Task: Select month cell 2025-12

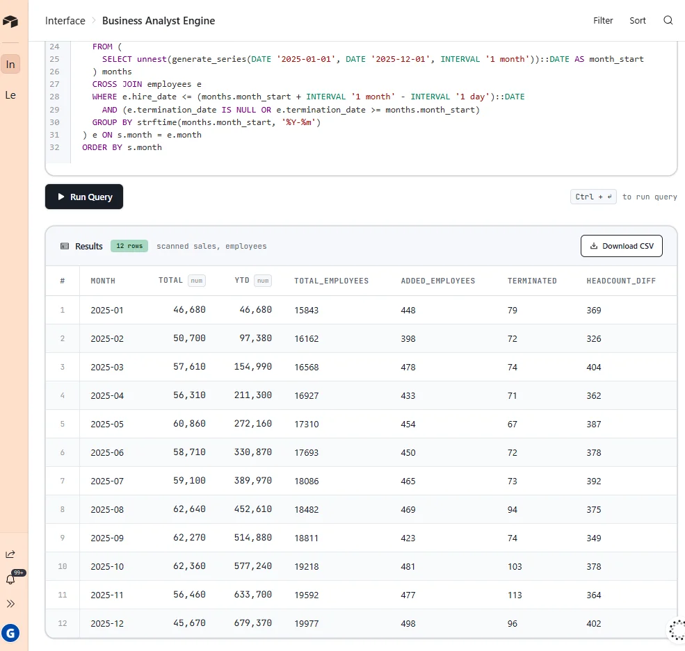Action: tap(107, 624)
